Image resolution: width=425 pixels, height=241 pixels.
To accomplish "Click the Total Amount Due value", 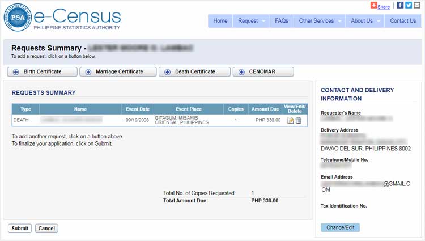I will [x=265, y=201].
